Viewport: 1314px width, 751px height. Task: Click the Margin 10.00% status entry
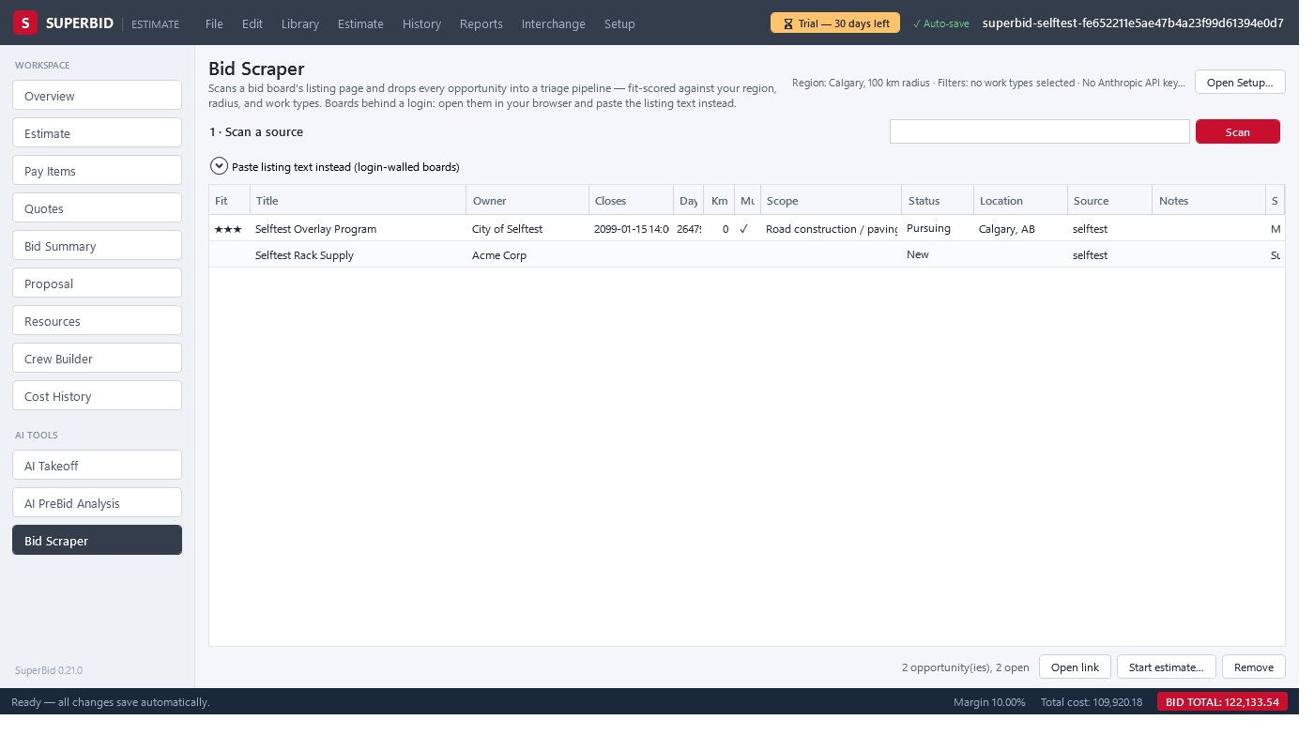pyautogui.click(x=989, y=701)
